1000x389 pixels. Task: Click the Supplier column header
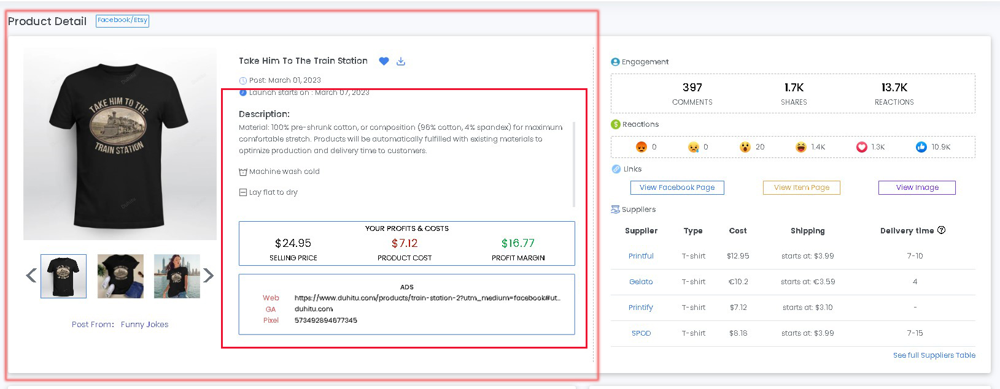[641, 231]
